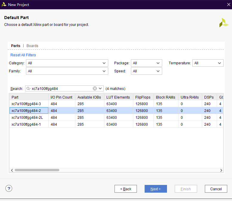Viewport: 232px width, 201px height.
Task: Click the Finish button
Action: 186,189
